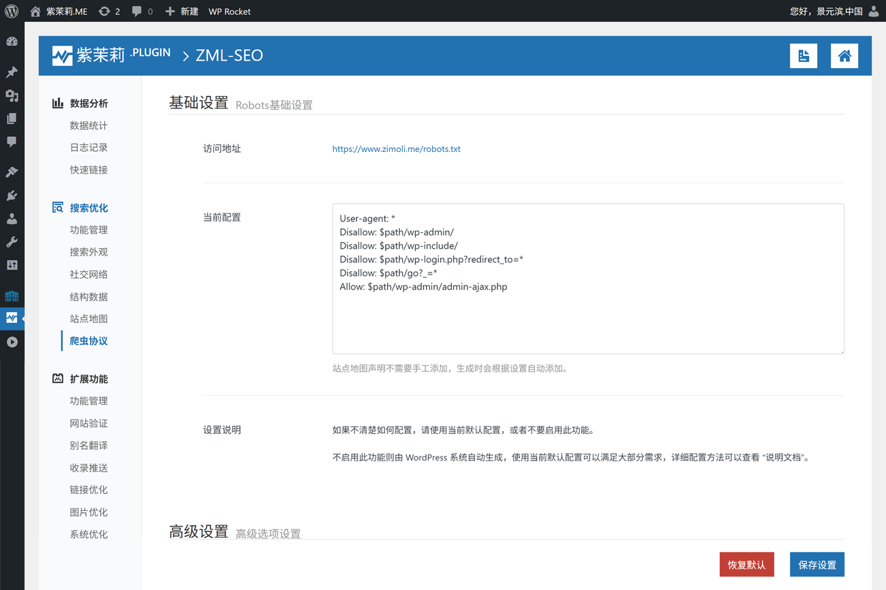Click the 说明文档 reference text
This screenshot has height=590, width=886.
click(784, 458)
